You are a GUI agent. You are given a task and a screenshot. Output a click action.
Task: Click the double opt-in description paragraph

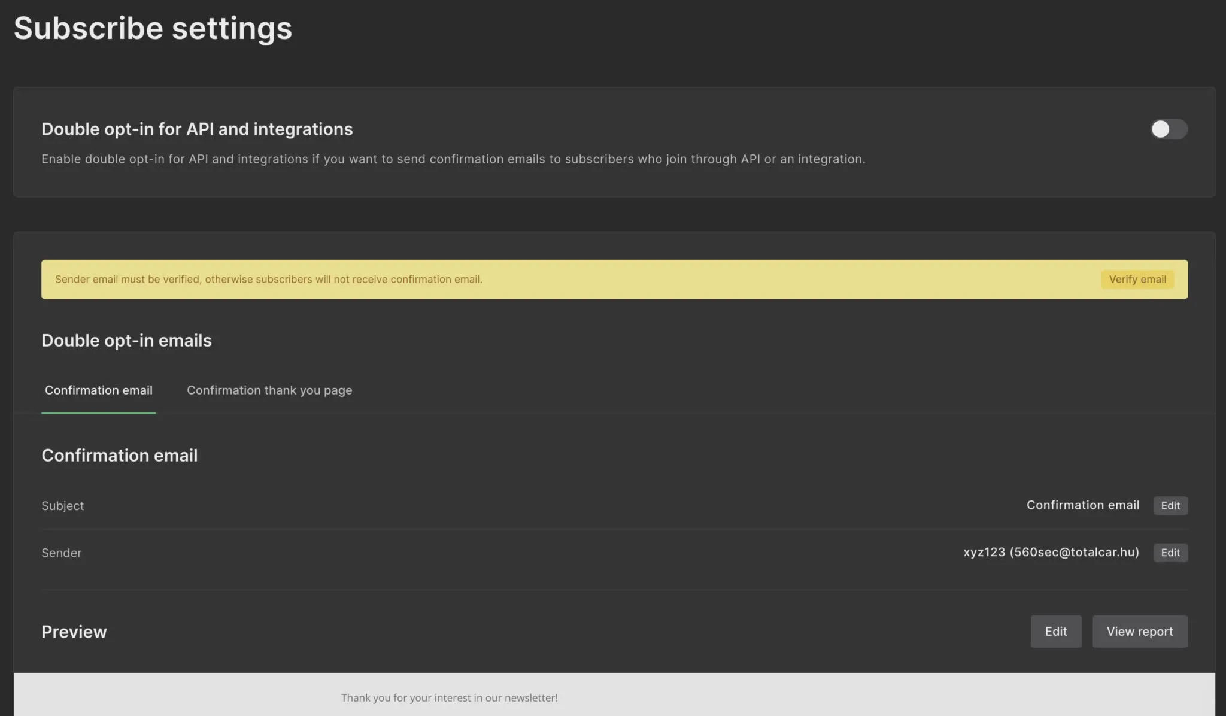point(453,159)
